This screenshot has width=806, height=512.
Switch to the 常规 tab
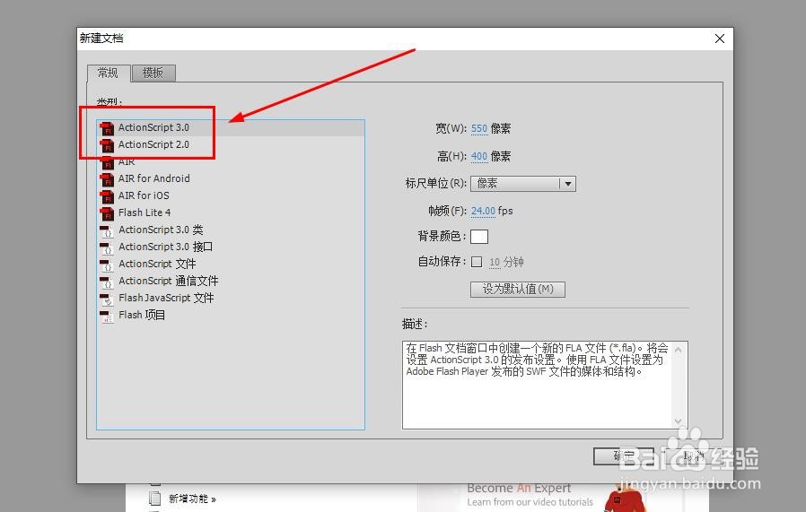click(108, 73)
